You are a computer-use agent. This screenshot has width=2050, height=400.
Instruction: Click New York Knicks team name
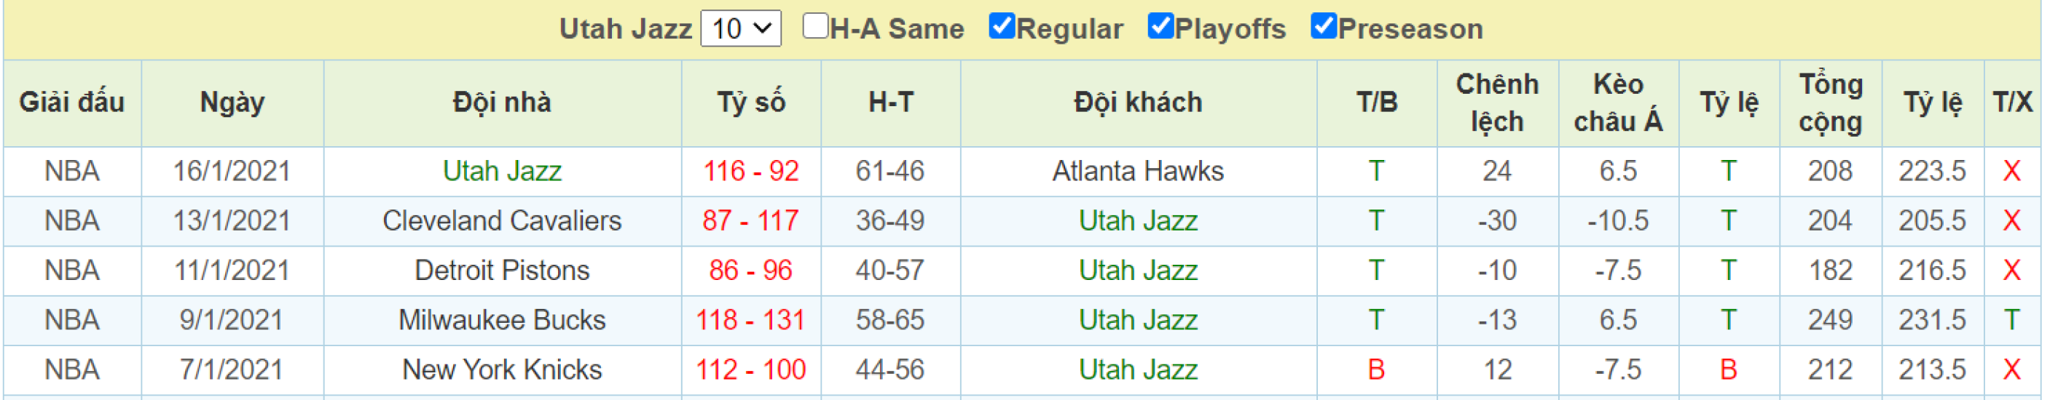tap(502, 369)
